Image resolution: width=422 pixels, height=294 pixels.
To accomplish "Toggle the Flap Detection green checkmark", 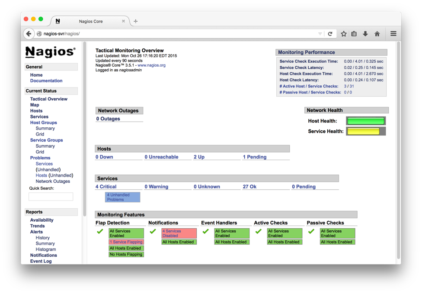I will tap(100, 232).
